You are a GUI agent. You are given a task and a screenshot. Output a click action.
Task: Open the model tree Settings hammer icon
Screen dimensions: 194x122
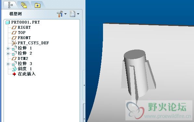point(60,14)
